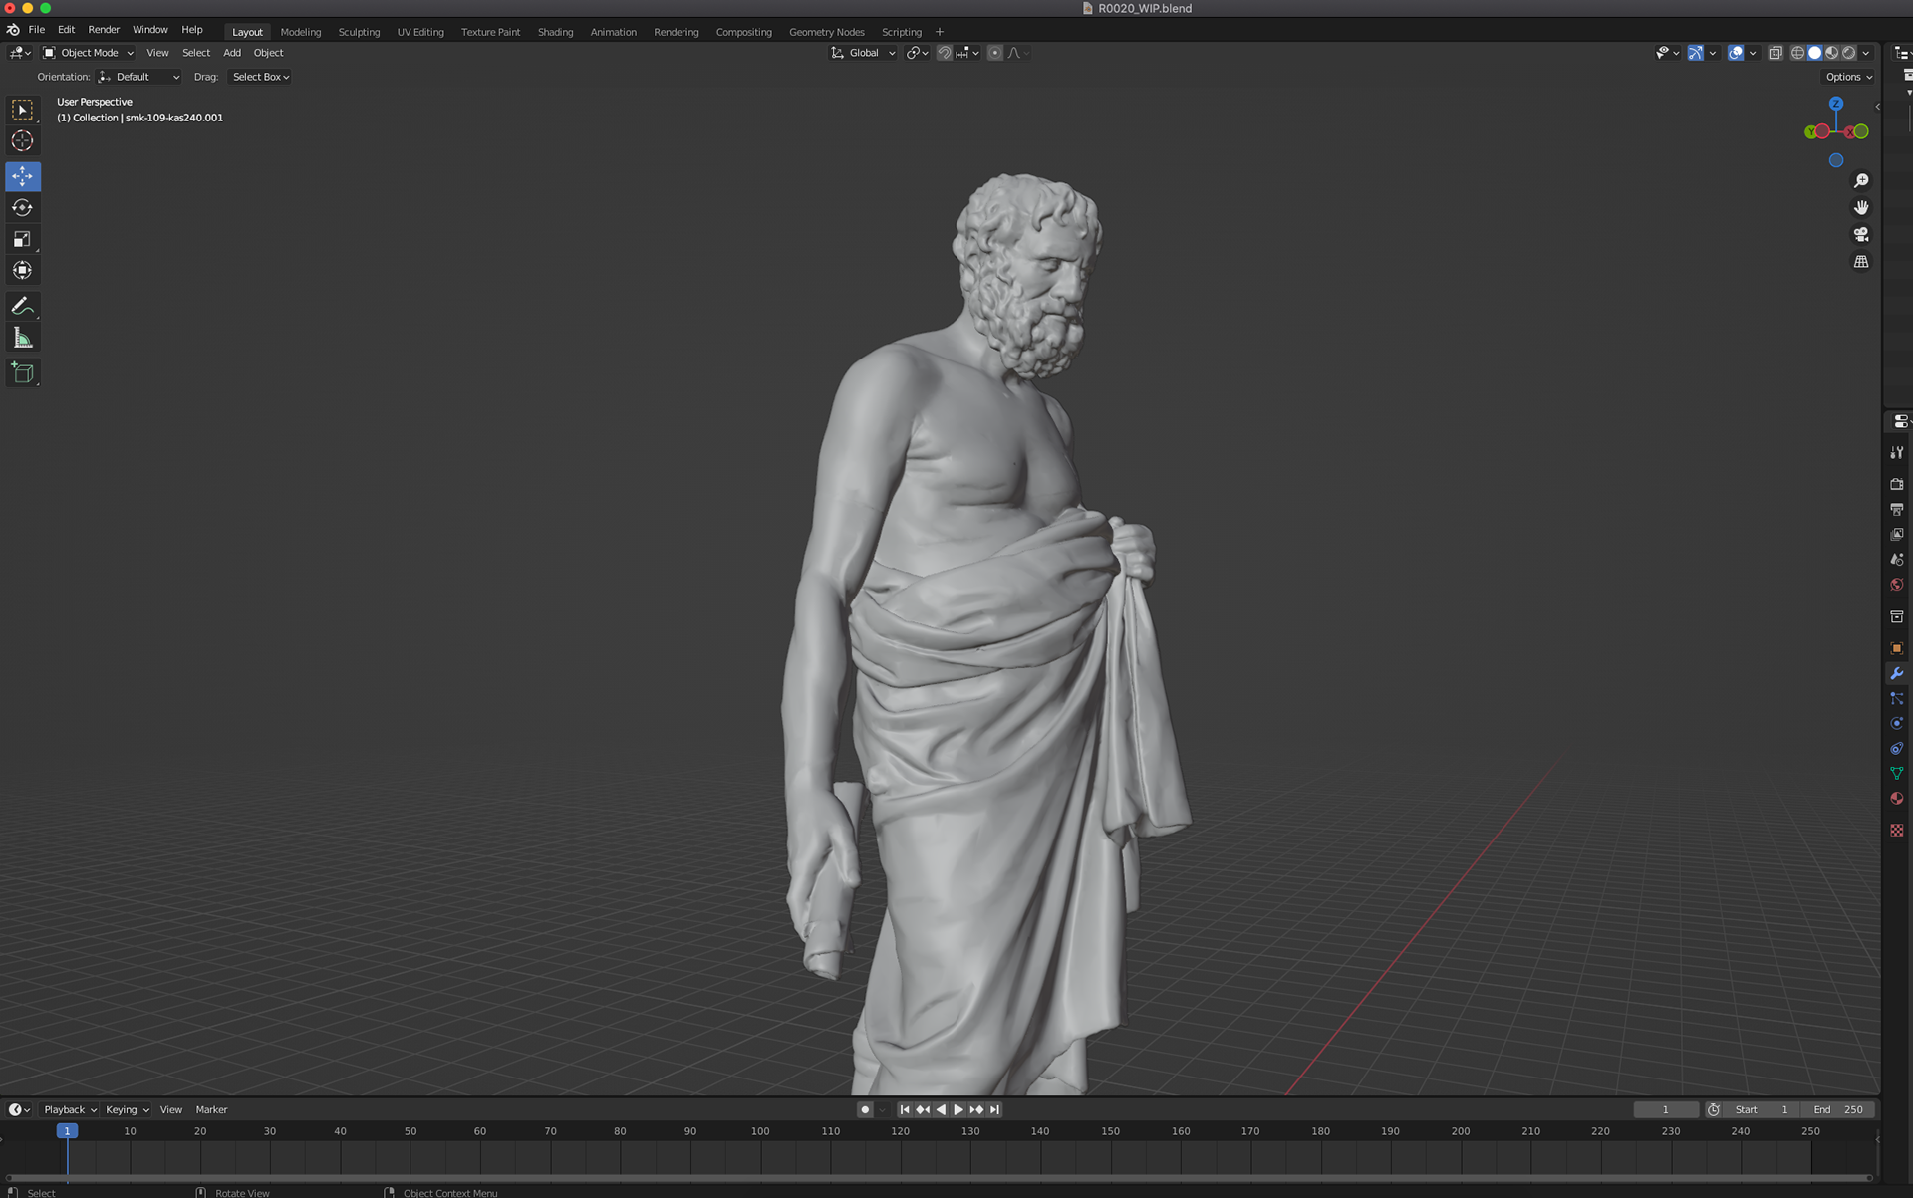Click the Pan hand viewport icon

tap(1860, 207)
